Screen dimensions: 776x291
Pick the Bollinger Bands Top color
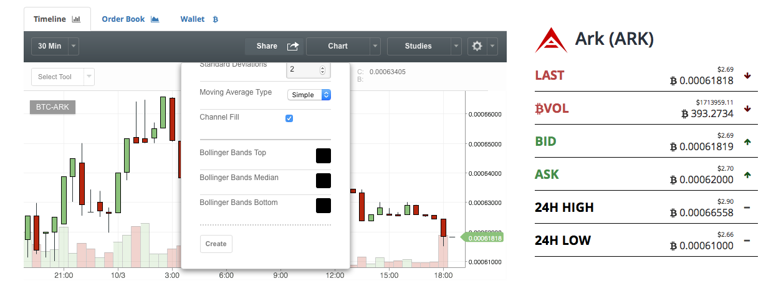[323, 155]
